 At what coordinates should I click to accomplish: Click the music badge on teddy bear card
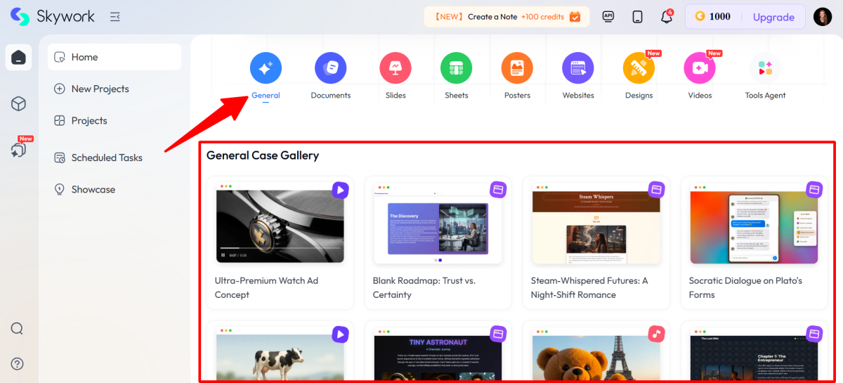click(656, 334)
